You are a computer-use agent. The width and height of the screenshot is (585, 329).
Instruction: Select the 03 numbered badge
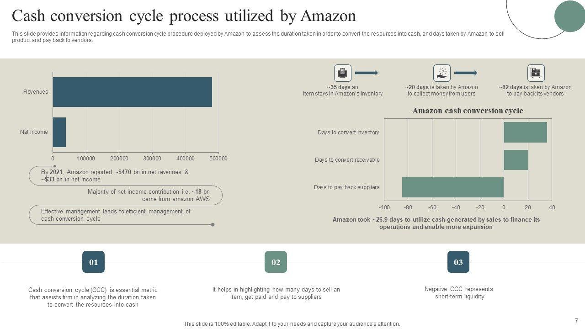[x=458, y=262]
